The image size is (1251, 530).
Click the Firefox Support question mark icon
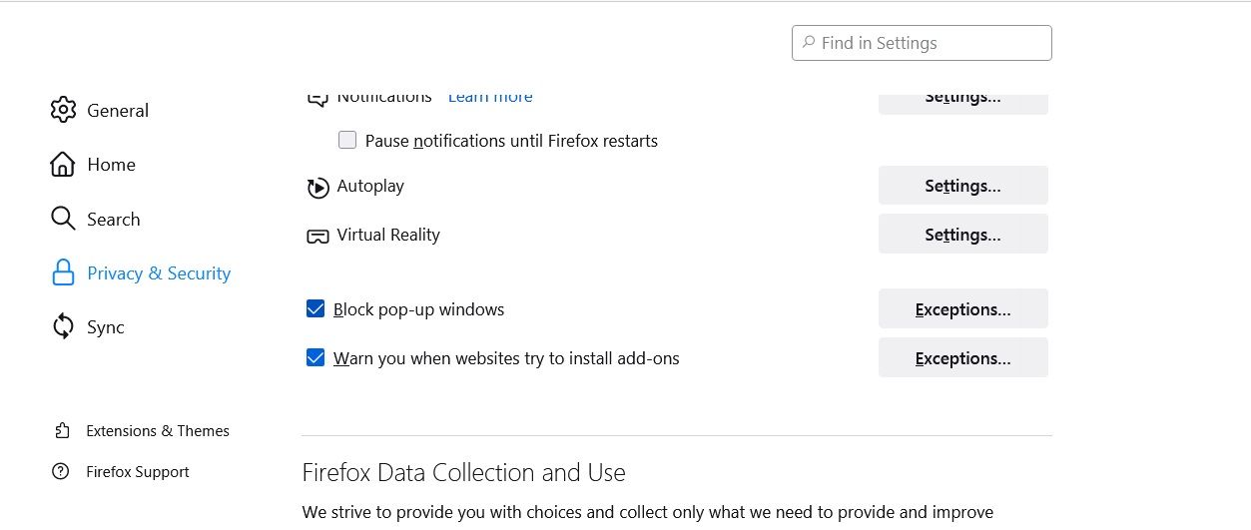(x=62, y=471)
